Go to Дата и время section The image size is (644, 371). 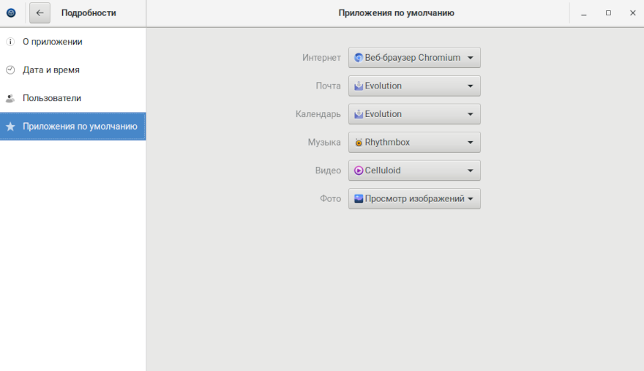[x=51, y=70]
